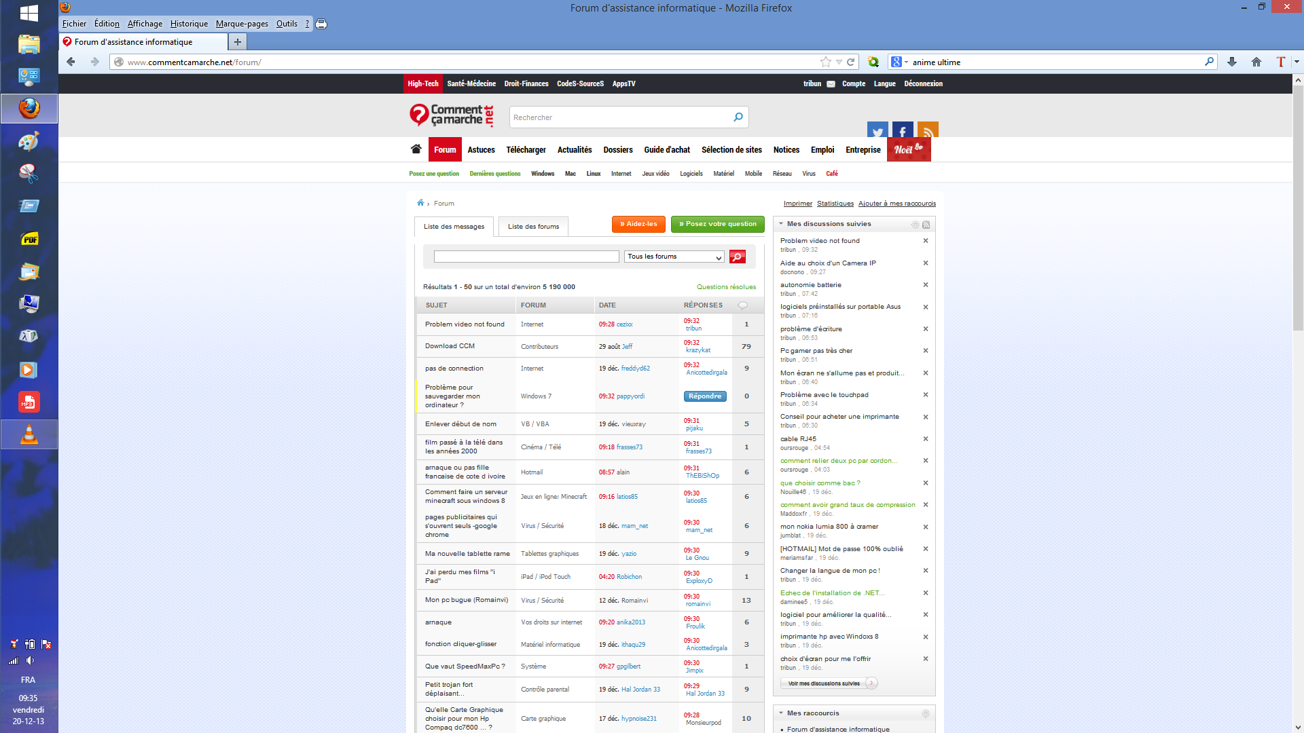The height and width of the screenshot is (733, 1304).
Task: Open the RSS feed icon in site header
Action: (928, 130)
